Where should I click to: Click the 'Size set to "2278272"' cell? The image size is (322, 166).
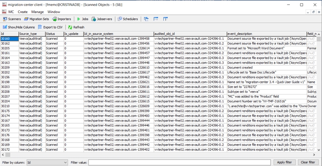point(267,87)
